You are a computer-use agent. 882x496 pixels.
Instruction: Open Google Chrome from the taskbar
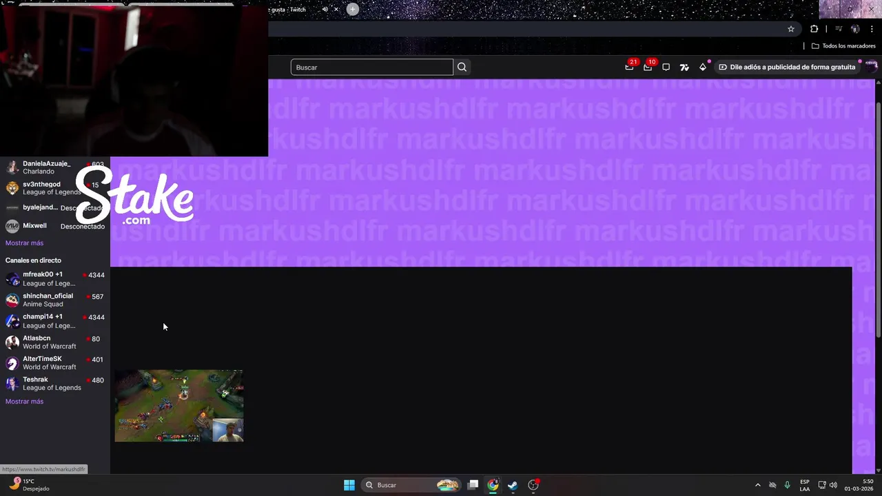pos(493,485)
